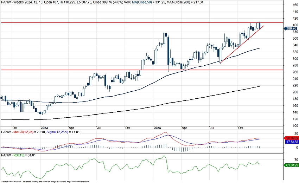The image size is (299, 183).
Task: Click the 460 price axis label
Action: [295, 5]
